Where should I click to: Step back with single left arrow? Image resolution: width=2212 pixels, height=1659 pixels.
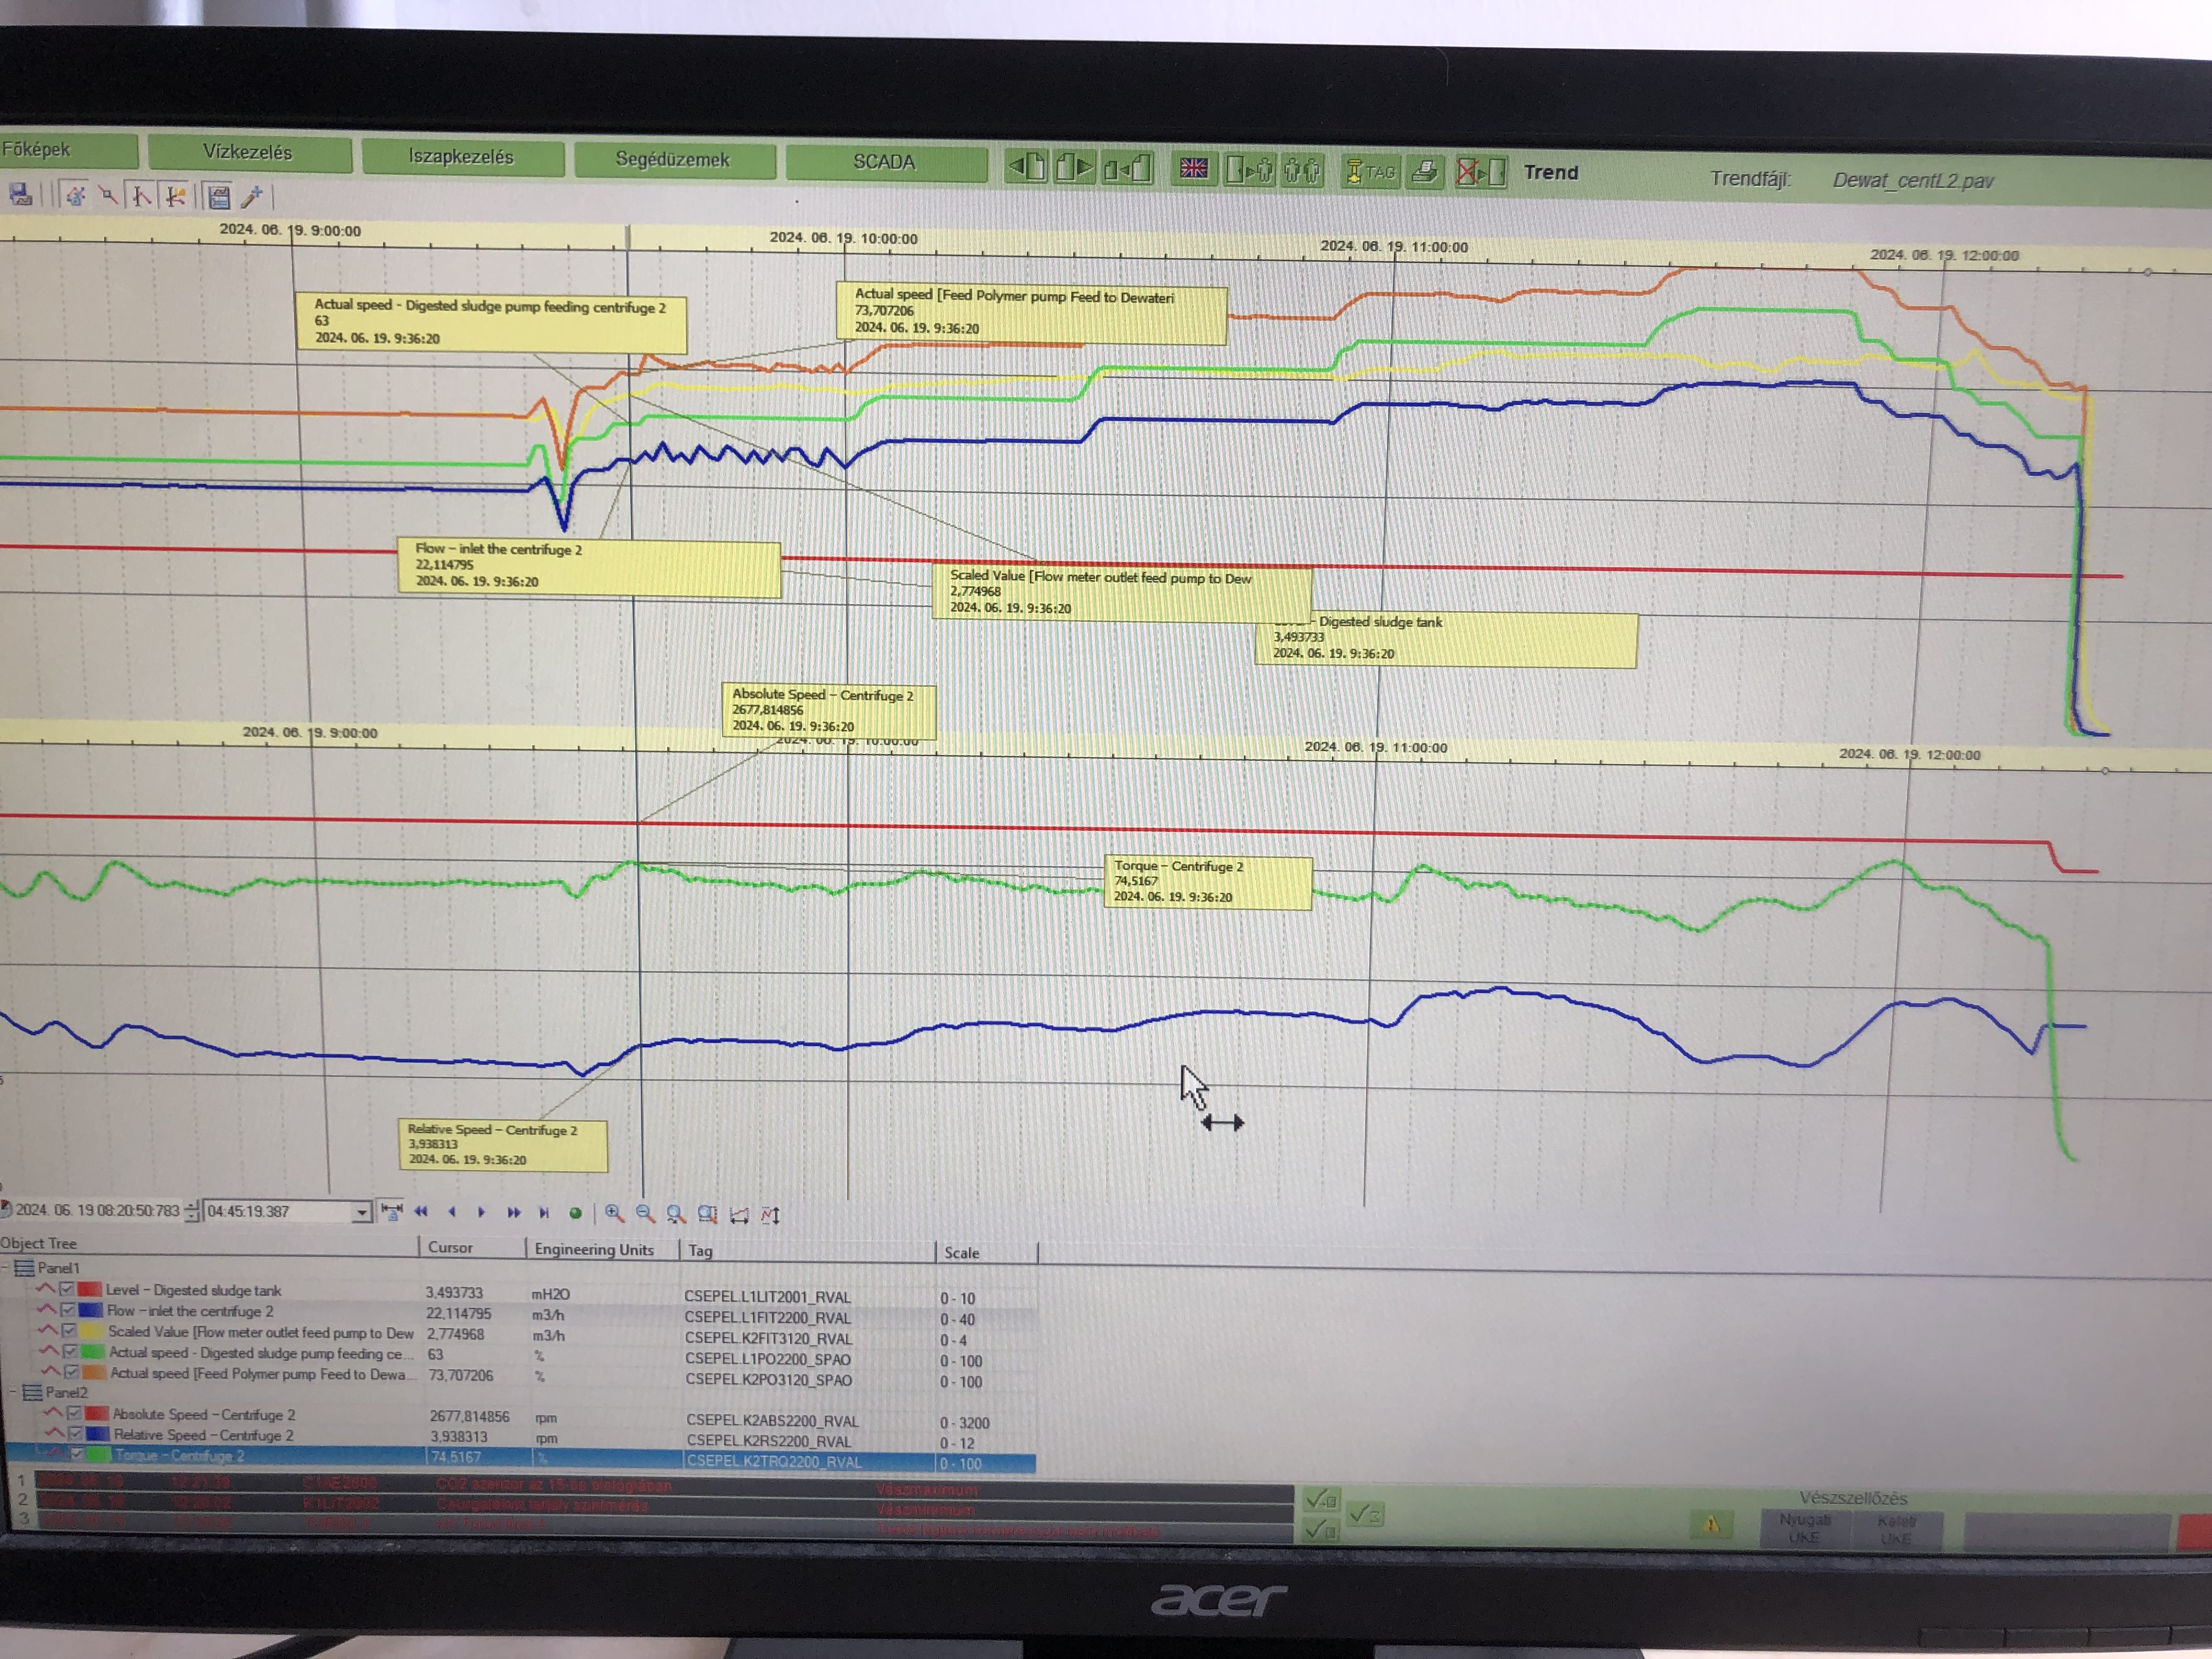coord(452,1212)
